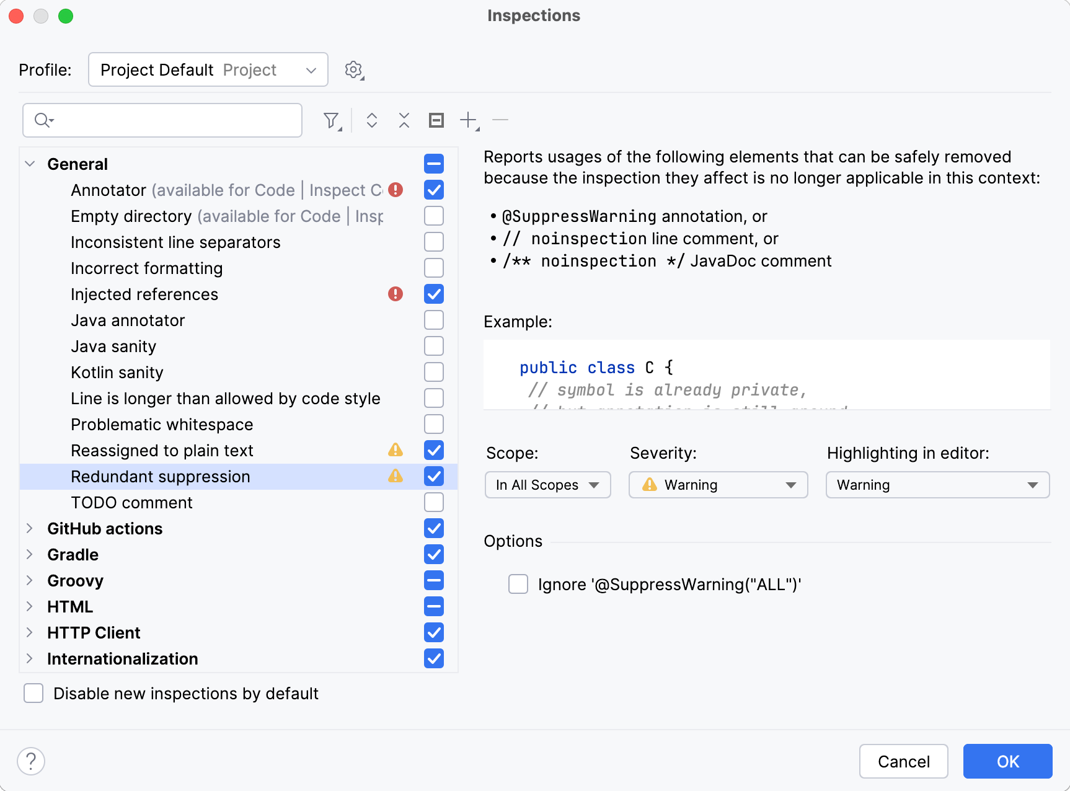Click the disable-all inspections icon
Viewport: 1070px width, 791px height.
click(x=436, y=120)
